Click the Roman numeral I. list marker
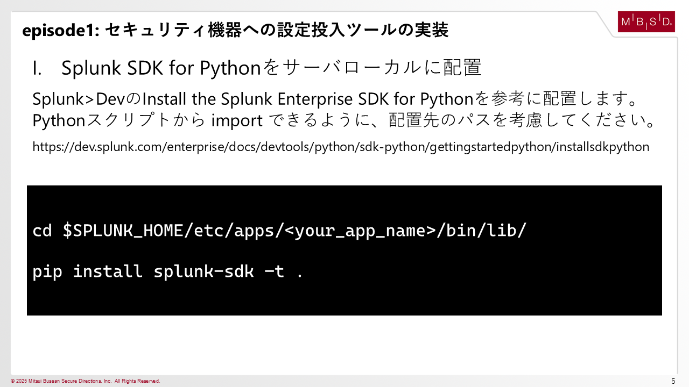The height and width of the screenshot is (387, 689). 37,68
